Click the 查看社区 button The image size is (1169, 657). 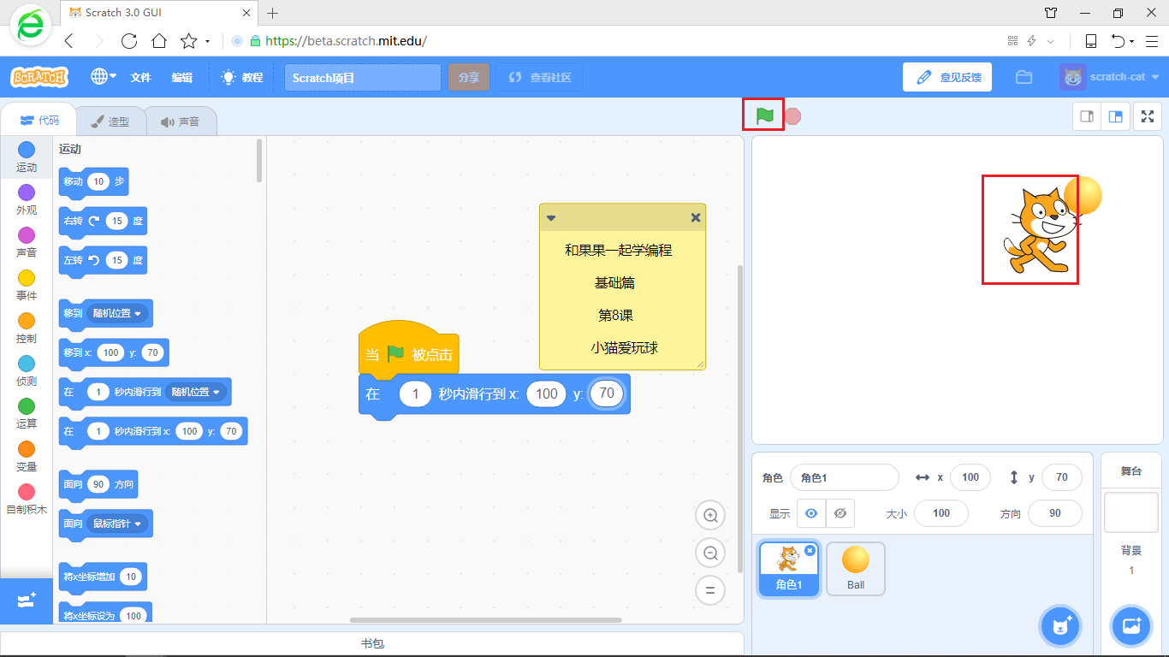539,77
